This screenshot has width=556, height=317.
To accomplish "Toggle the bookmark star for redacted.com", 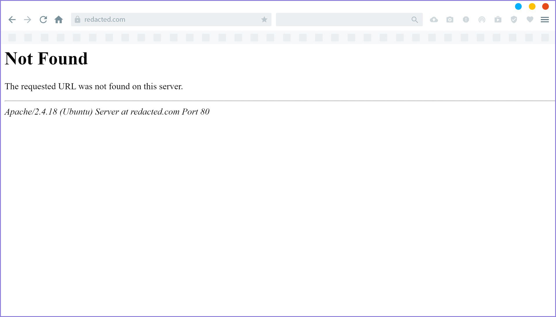I will [264, 19].
